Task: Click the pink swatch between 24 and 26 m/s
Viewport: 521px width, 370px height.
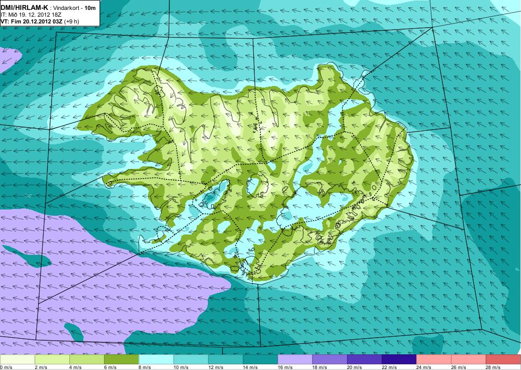Action: [434, 360]
